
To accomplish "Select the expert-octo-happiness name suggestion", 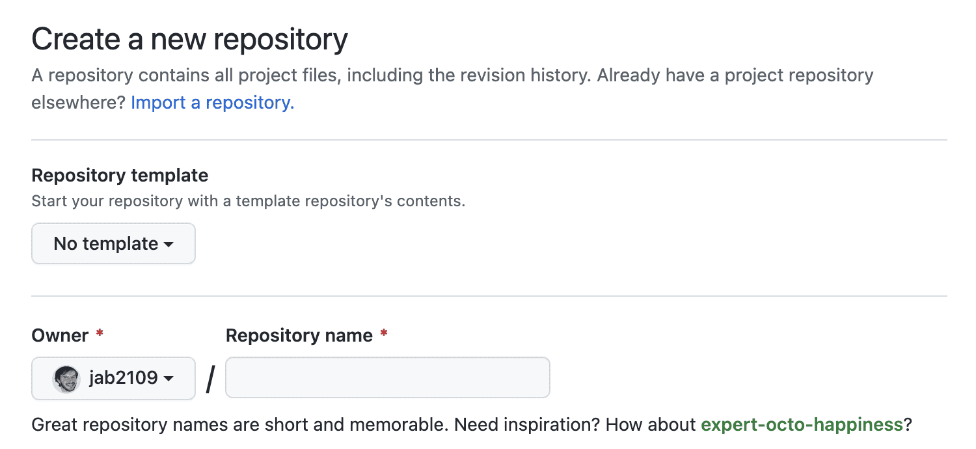I will click(x=802, y=424).
